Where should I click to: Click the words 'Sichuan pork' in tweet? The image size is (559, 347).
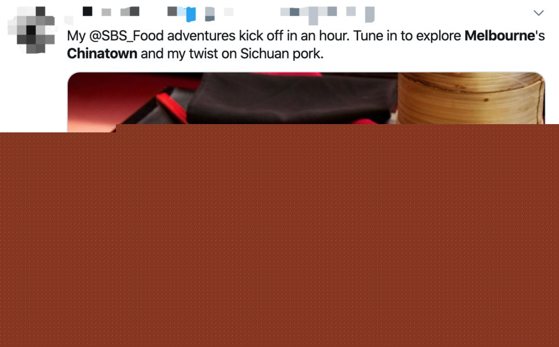tap(282, 53)
